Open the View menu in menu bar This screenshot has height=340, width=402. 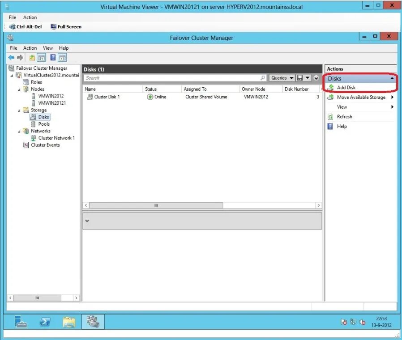click(x=48, y=48)
